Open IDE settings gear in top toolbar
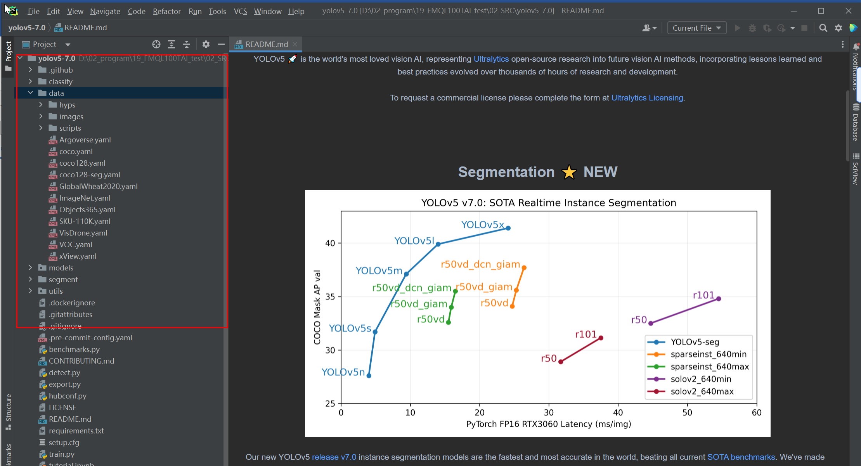 pos(838,28)
